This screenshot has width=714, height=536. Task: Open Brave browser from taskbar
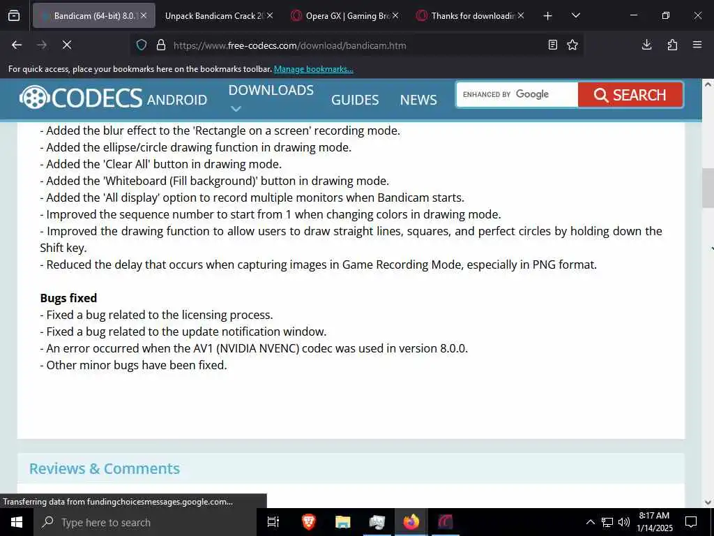click(309, 522)
